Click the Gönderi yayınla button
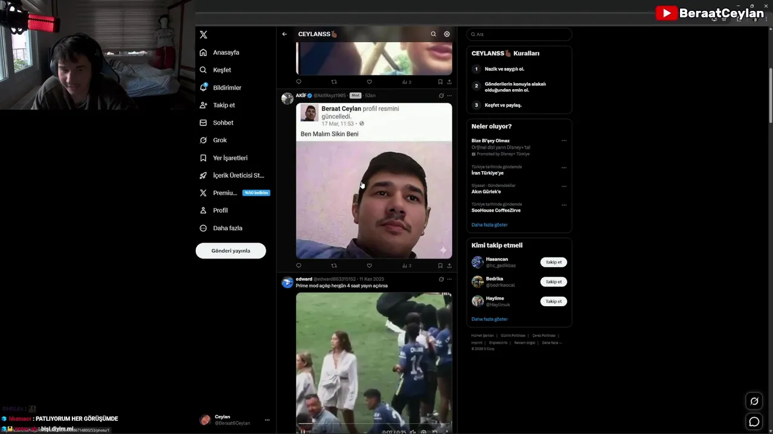The image size is (773, 434). [231, 251]
